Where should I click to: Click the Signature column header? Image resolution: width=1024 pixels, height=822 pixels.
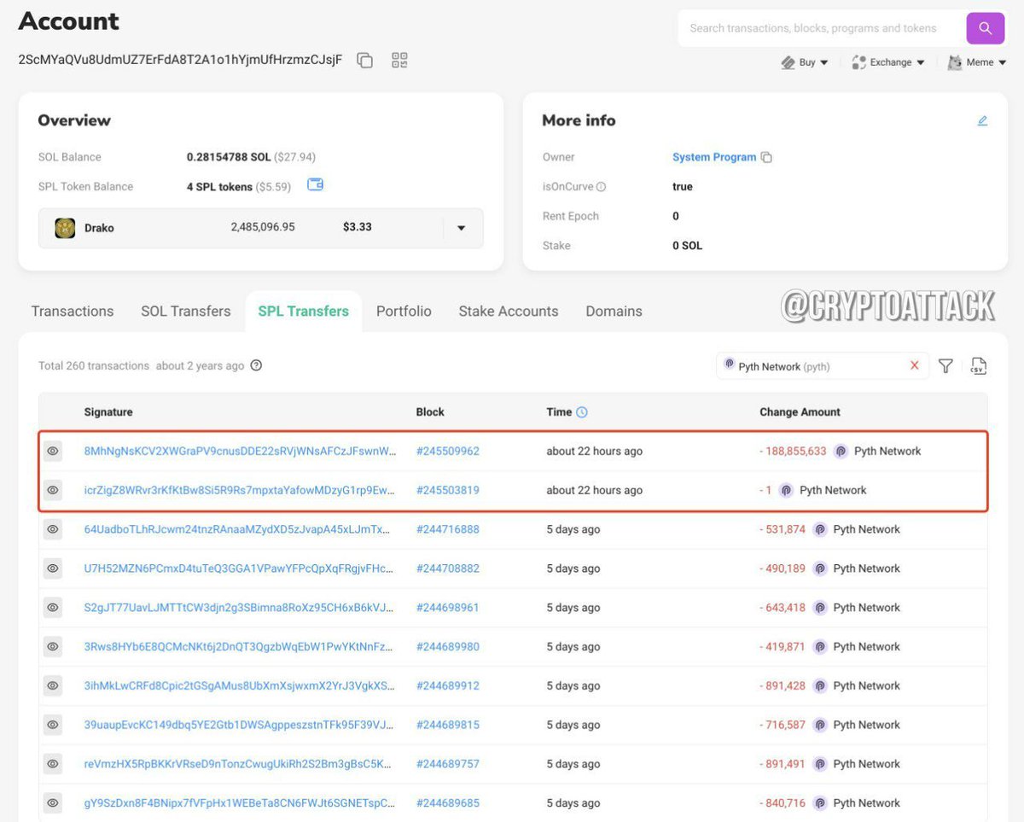click(x=108, y=412)
